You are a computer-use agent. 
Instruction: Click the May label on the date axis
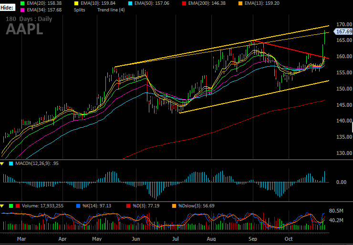[97, 239]
